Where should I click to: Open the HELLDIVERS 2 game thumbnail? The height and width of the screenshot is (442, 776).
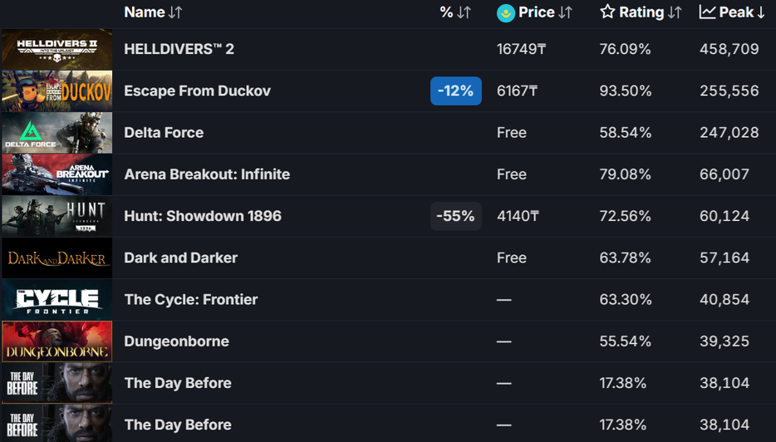[56, 49]
